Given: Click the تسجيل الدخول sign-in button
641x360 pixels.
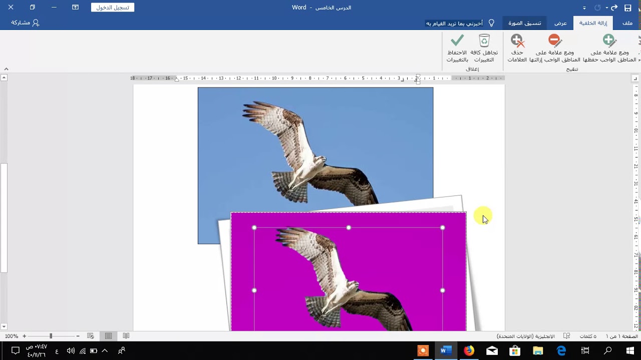Looking at the screenshot, I should 113,7.
